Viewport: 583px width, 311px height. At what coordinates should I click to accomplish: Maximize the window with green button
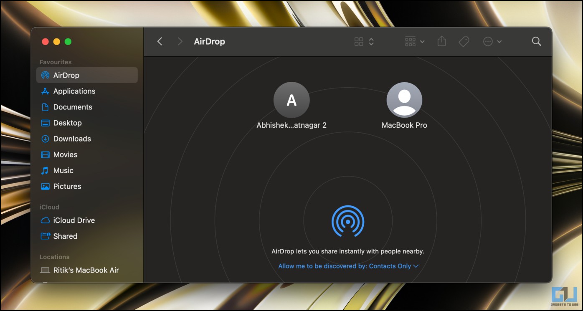point(68,42)
